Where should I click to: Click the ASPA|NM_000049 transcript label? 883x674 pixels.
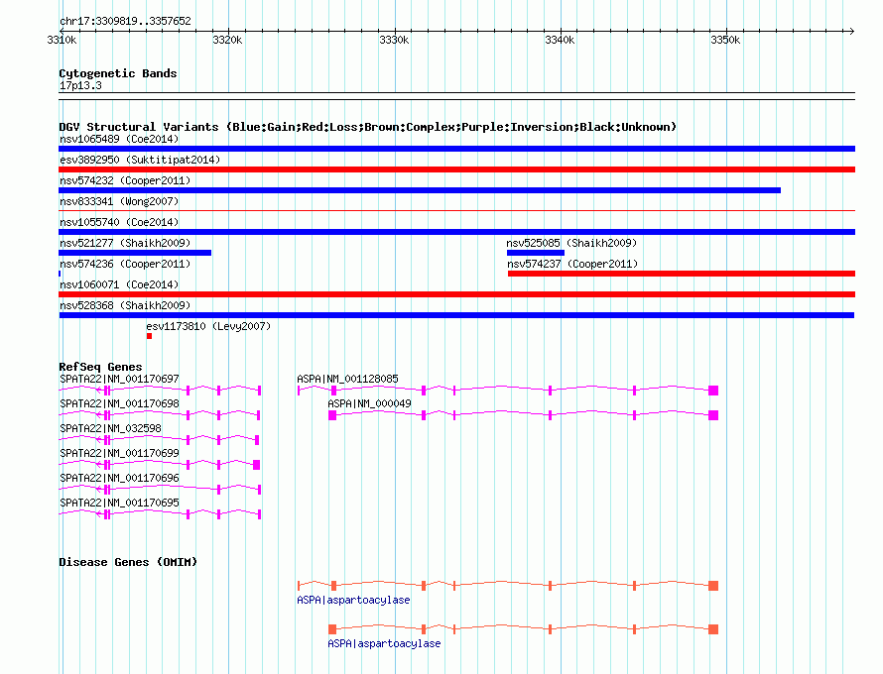[x=369, y=403]
